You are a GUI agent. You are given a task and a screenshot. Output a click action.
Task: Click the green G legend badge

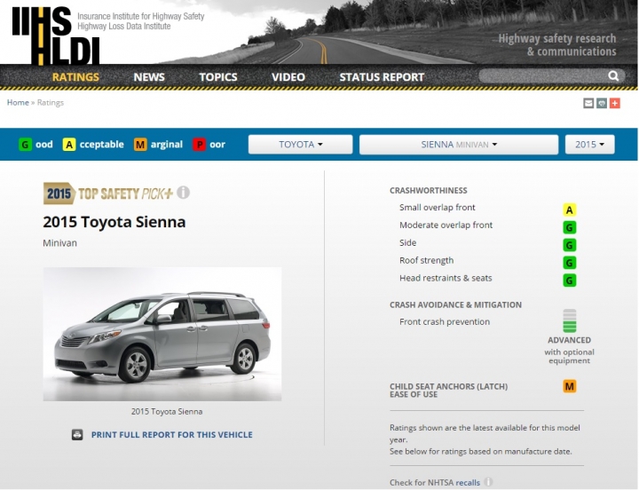(25, 145)
